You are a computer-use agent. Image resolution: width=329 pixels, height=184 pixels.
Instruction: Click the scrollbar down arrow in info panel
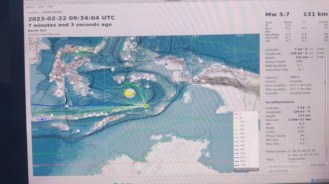coord(327,159)
